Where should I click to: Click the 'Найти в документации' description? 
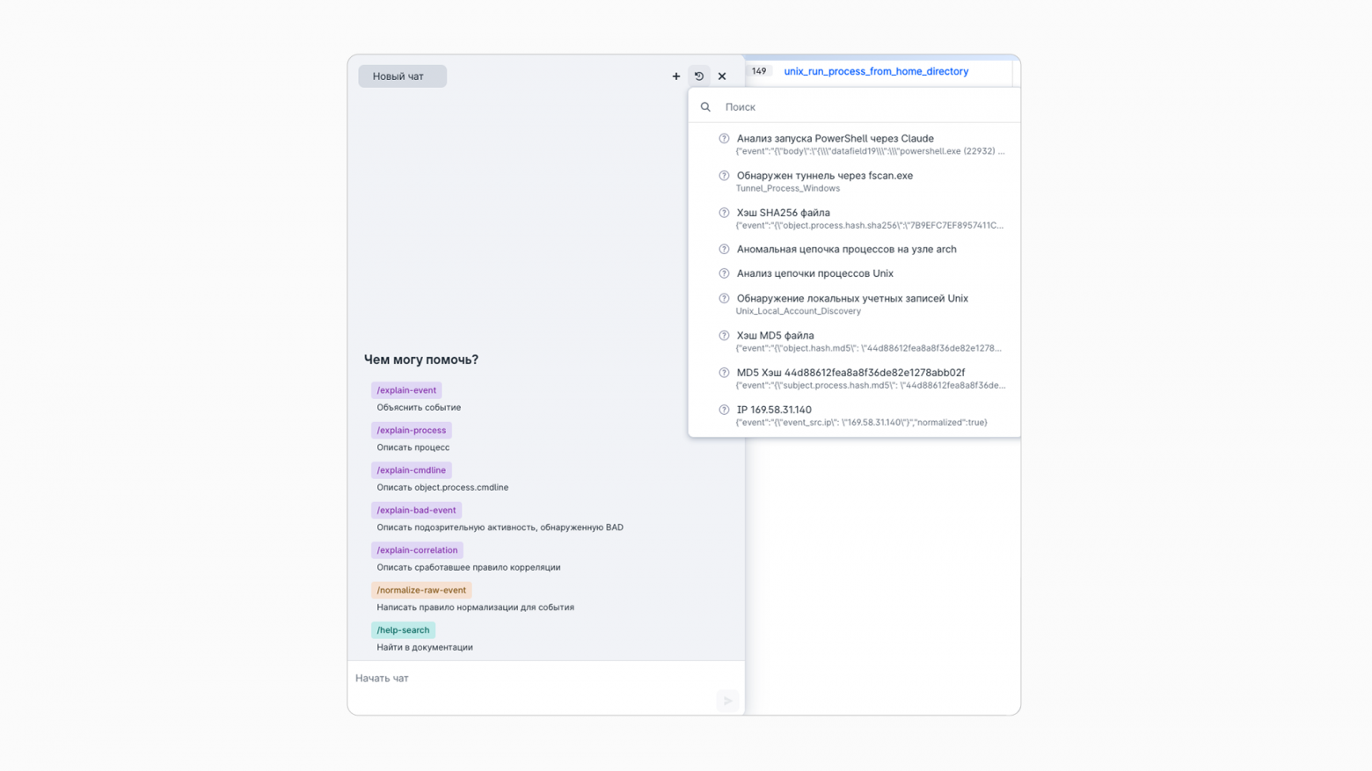coord(425,648)
